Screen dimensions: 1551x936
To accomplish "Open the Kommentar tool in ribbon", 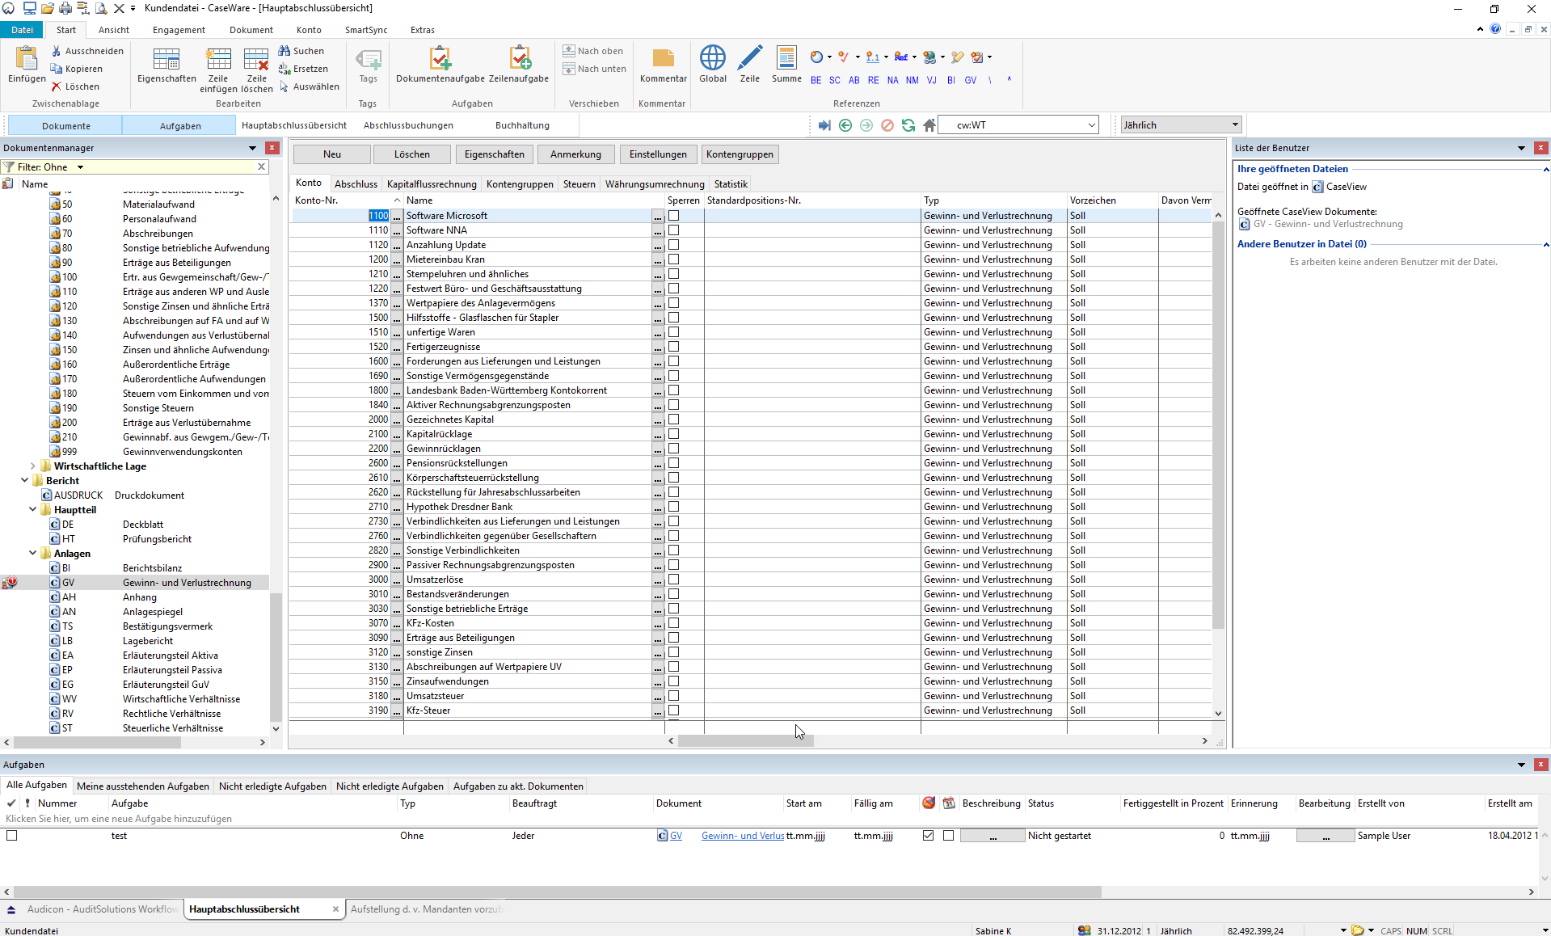I will click(x=663, y=59).
